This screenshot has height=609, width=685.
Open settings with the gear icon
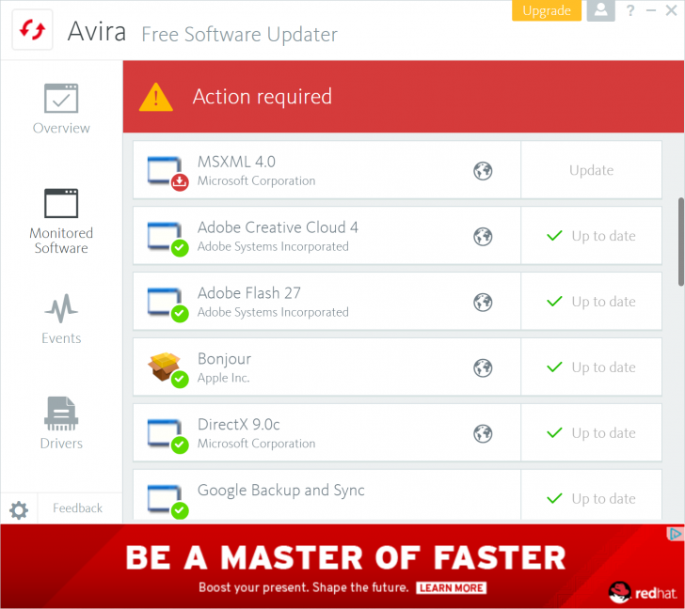[x=19, y=510]
